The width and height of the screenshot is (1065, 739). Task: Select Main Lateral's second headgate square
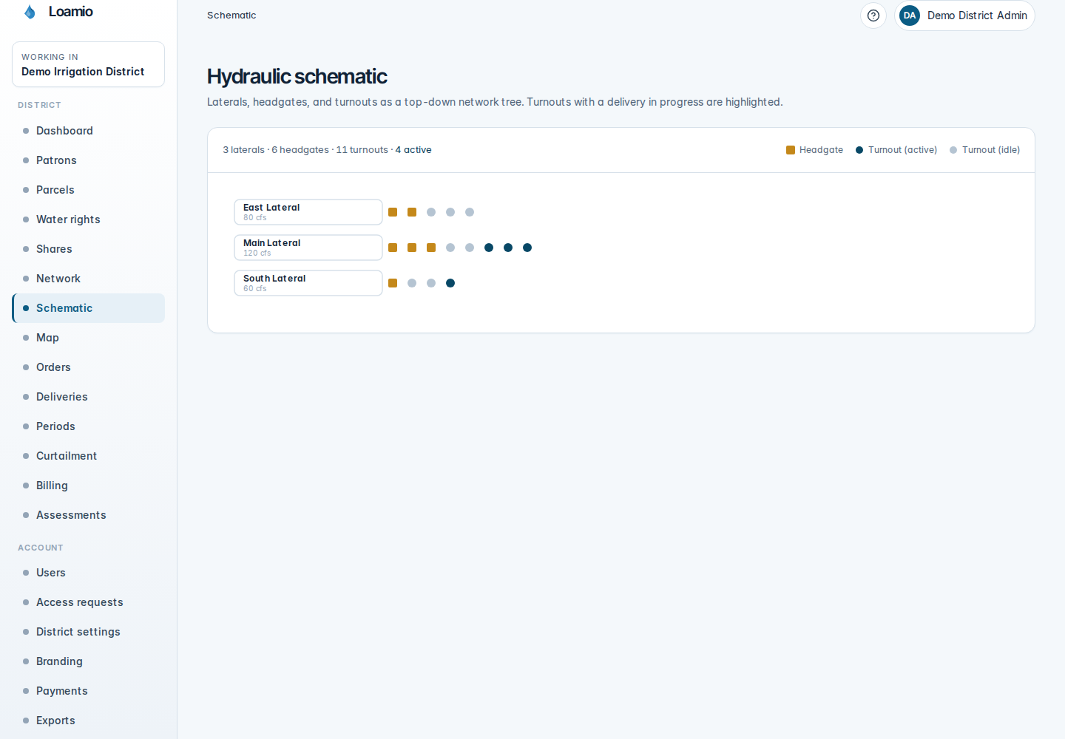coord(412,248)
